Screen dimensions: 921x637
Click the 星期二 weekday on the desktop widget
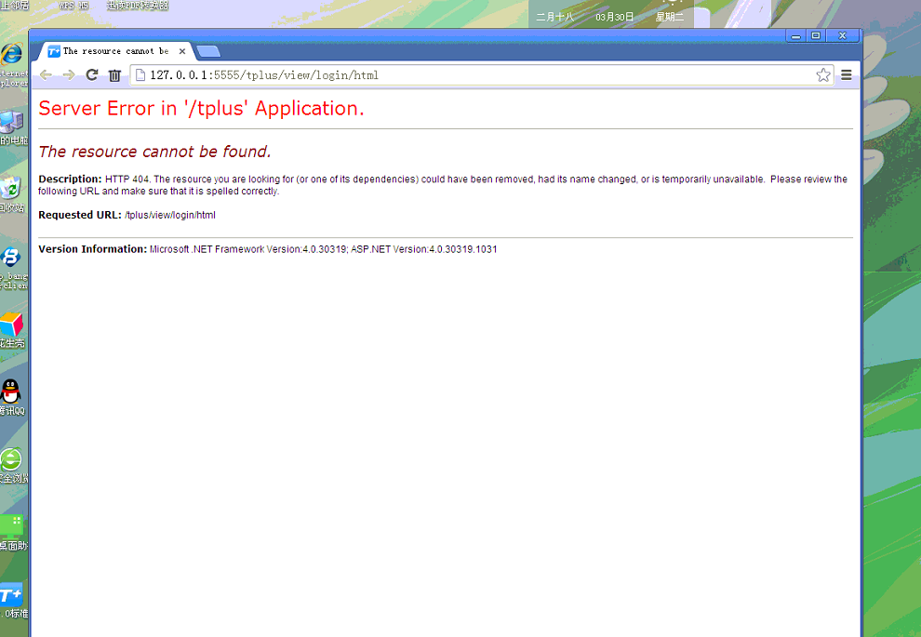click(x=670, y=17)
